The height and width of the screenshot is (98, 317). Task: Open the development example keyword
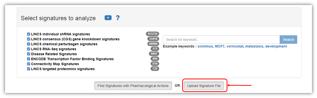click(276, 47)
